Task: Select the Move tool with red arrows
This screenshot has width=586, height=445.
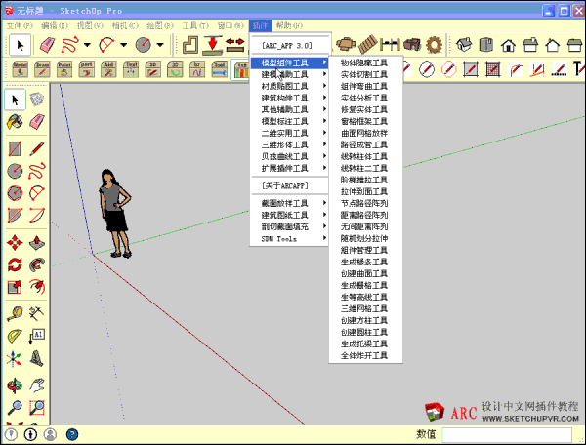Action: [15, 243]
